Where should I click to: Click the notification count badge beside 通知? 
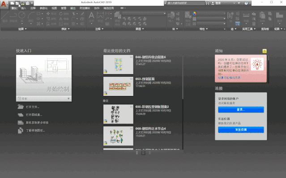coord(265,51)
